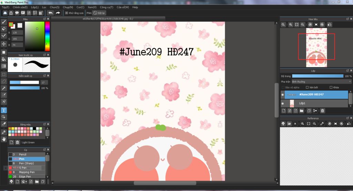Click the export/share icon in top toolbar
This screenshot has height=191, width=353.
coord(11,13)
